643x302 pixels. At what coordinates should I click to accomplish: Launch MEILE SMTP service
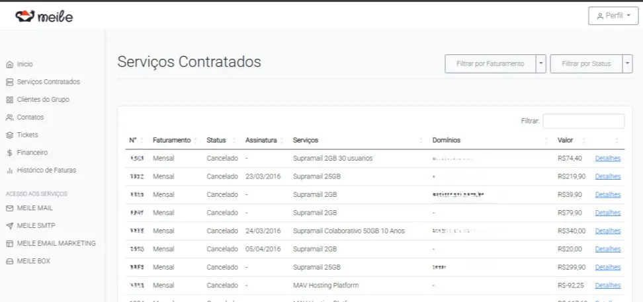[x=36, y=226]
